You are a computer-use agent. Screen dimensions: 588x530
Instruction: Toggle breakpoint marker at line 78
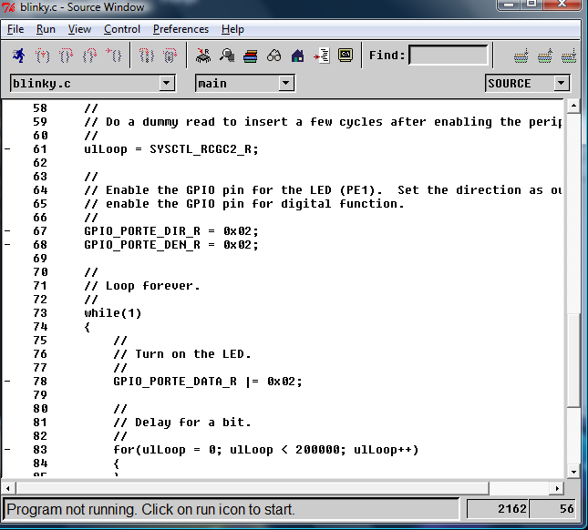7,382
